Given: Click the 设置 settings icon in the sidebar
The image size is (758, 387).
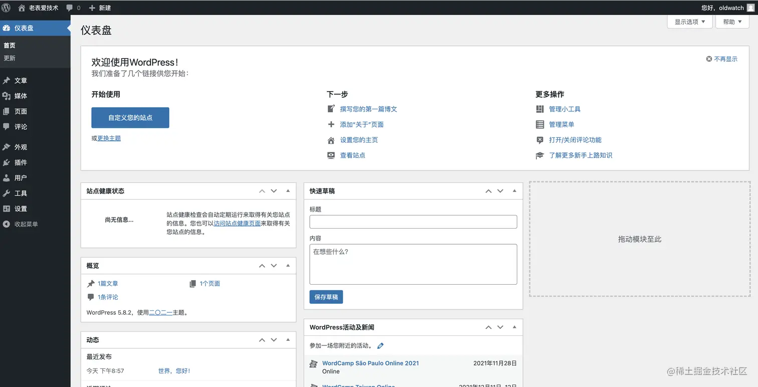Looking at the screenshot, I should (7, 209).
